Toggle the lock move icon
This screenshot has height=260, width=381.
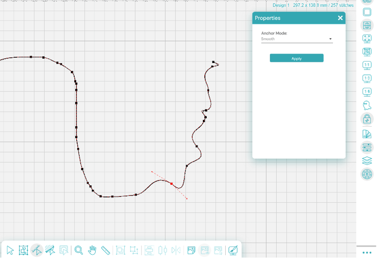click(x=367, y=119)
